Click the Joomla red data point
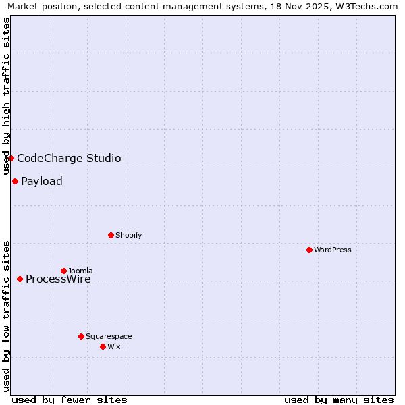 64,271
